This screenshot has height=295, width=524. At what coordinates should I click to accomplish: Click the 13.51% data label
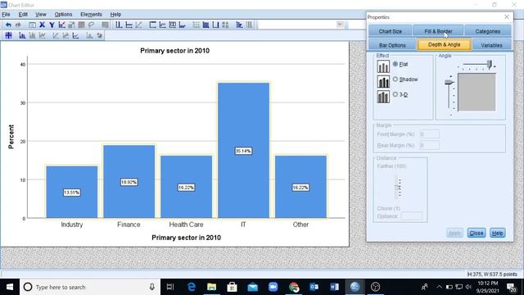pyautogui.click(x=72, y=193)
